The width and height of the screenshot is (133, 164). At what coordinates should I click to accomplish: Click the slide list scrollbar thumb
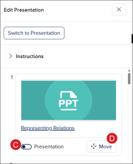click(x=129, y=79)
